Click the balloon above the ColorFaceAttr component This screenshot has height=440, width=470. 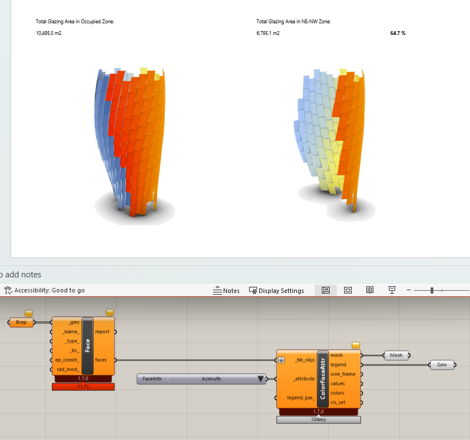coord(356,345)
